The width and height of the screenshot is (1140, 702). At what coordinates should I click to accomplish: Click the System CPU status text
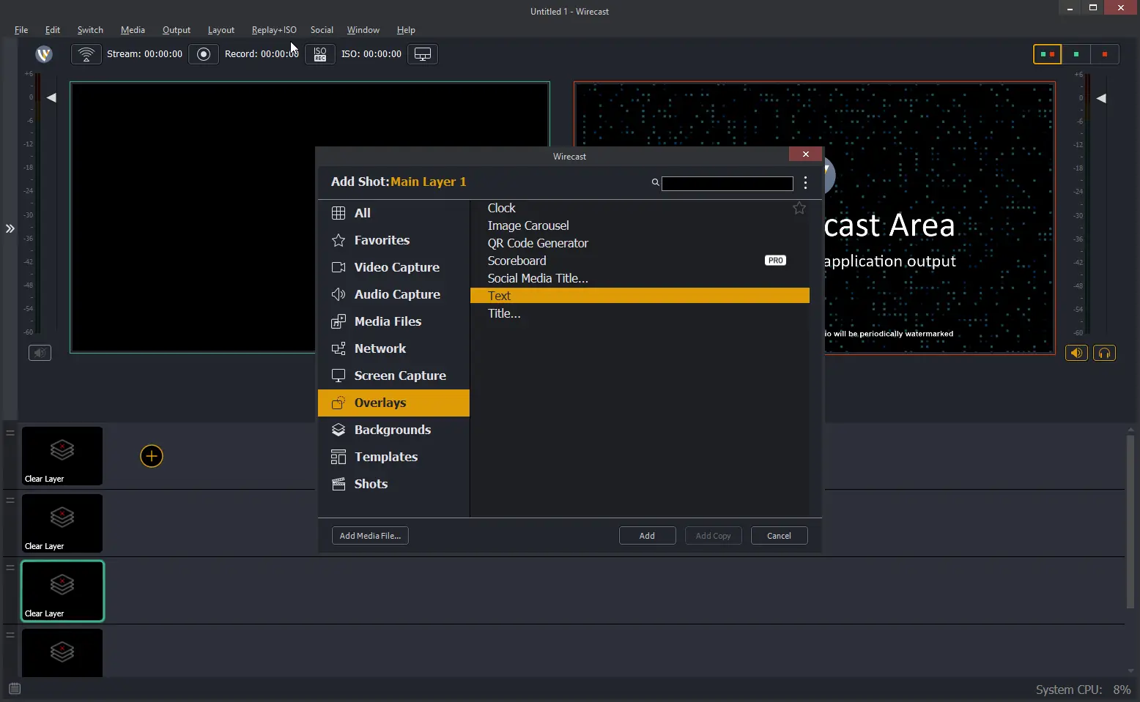point(1083,690)
